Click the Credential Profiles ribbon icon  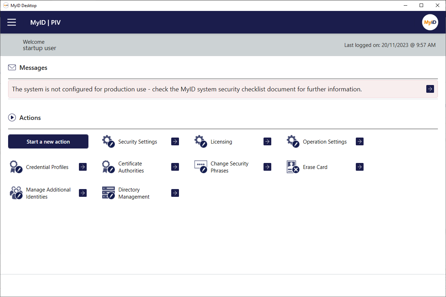pos(16,167)
